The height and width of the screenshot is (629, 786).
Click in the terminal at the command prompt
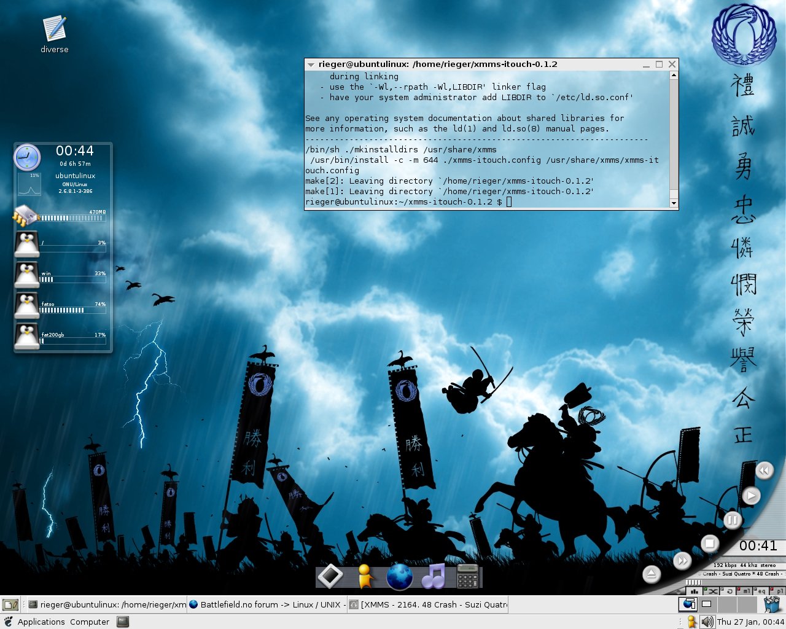pos(509,201)
